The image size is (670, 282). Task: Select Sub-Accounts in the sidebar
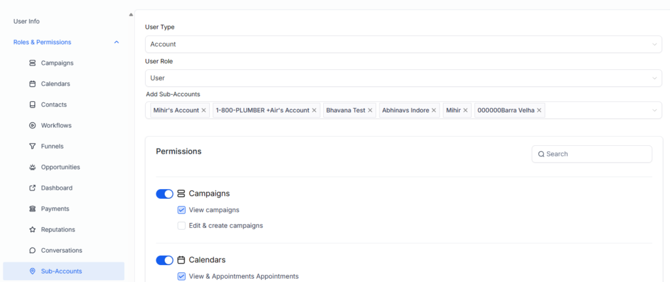(61, 271)
